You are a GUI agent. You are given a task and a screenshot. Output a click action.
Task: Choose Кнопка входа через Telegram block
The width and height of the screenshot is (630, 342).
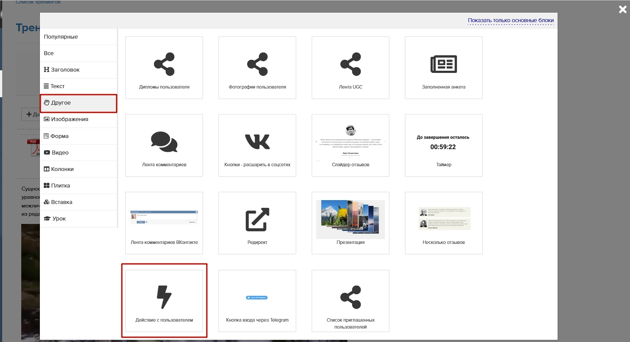(257, 301)
